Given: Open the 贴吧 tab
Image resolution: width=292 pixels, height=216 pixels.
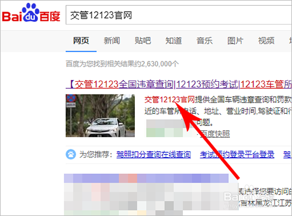Looking at the screenshot, I should pyautogui.click(x=142, y=41).
